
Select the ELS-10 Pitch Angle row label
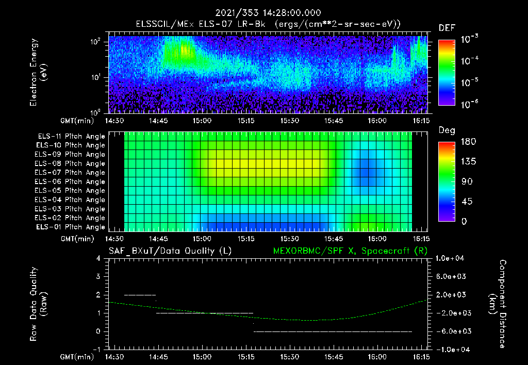(71, 145)
